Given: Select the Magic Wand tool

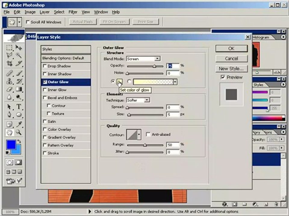Looking at the screenshot, I should click(x=18, y=55).
